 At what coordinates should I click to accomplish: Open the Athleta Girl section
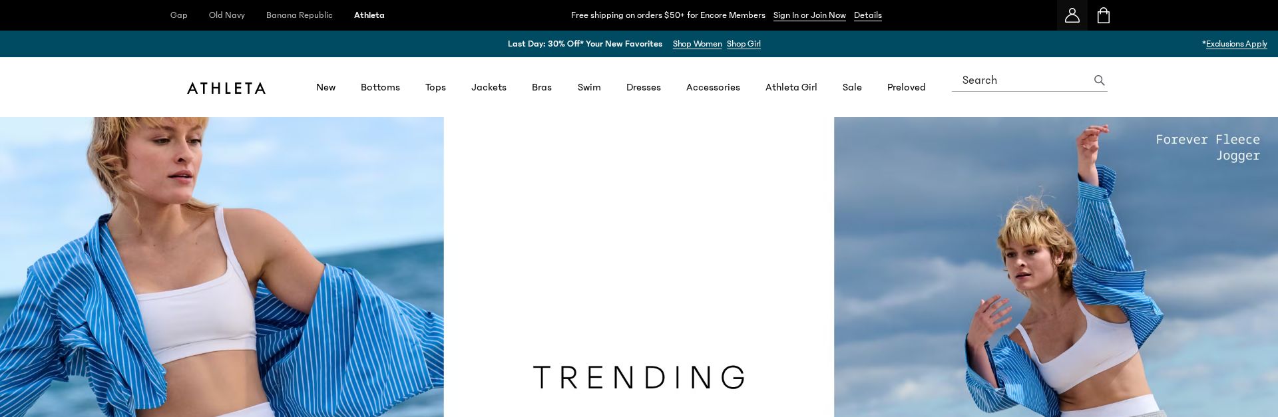[x=791, y=87]
